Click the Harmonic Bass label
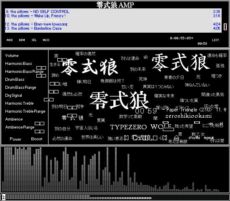 pyautogui.click(x=18, y=64)
